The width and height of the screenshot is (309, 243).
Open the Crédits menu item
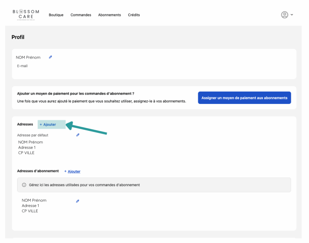pyautogui.click(x=134, y=15)
